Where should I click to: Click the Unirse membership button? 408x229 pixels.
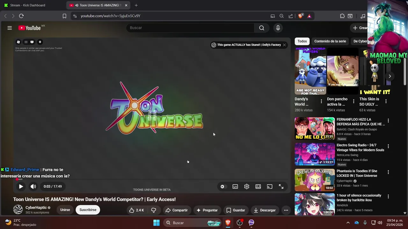pyautogui.click(x=65, y=210)
